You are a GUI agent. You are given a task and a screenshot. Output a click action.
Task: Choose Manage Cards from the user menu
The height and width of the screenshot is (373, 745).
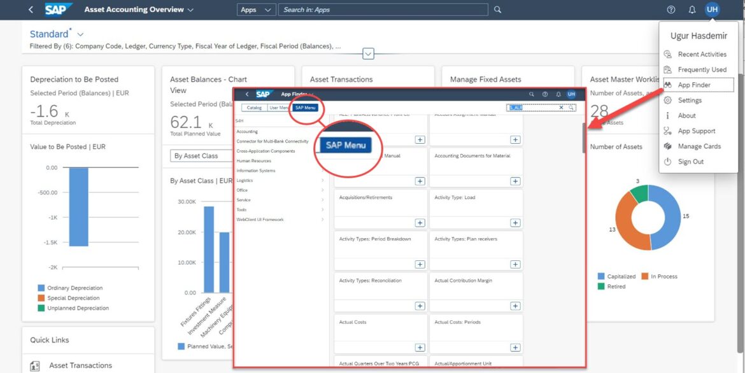[x=699, y=146]
